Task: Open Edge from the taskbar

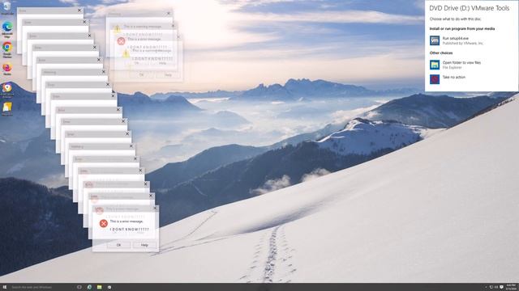Action: [89, 287]
